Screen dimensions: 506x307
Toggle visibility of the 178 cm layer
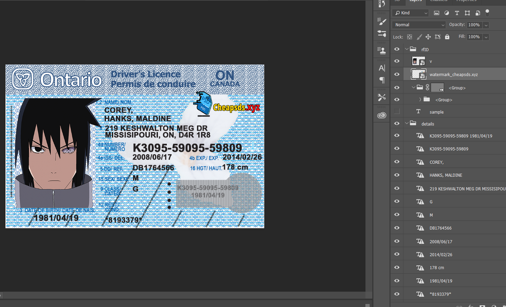(397, 267)
